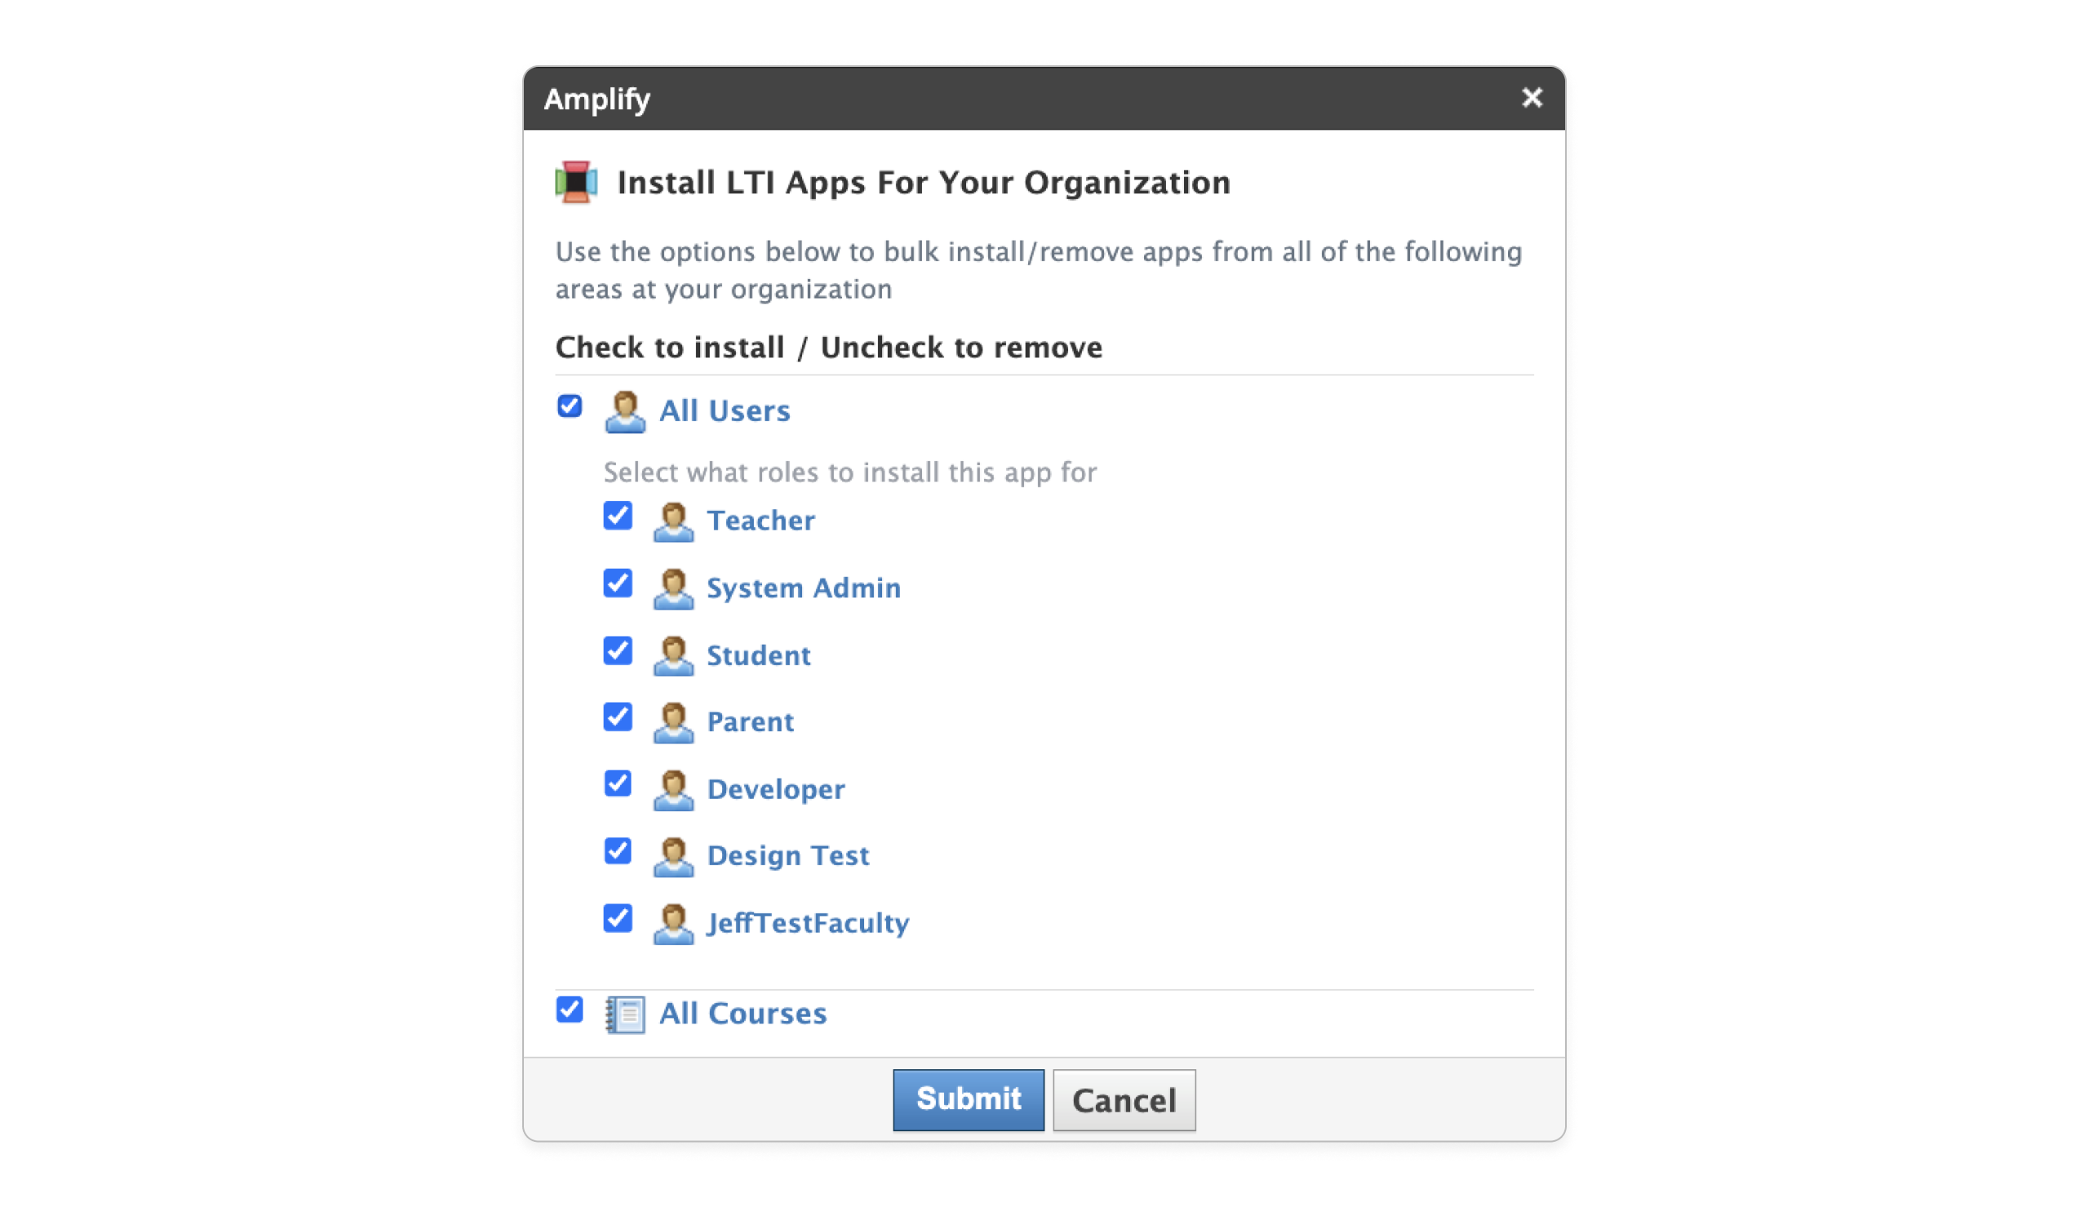Click the user icon beside Teacher
The image size is (2089, 1208).
tap(674, 522)
